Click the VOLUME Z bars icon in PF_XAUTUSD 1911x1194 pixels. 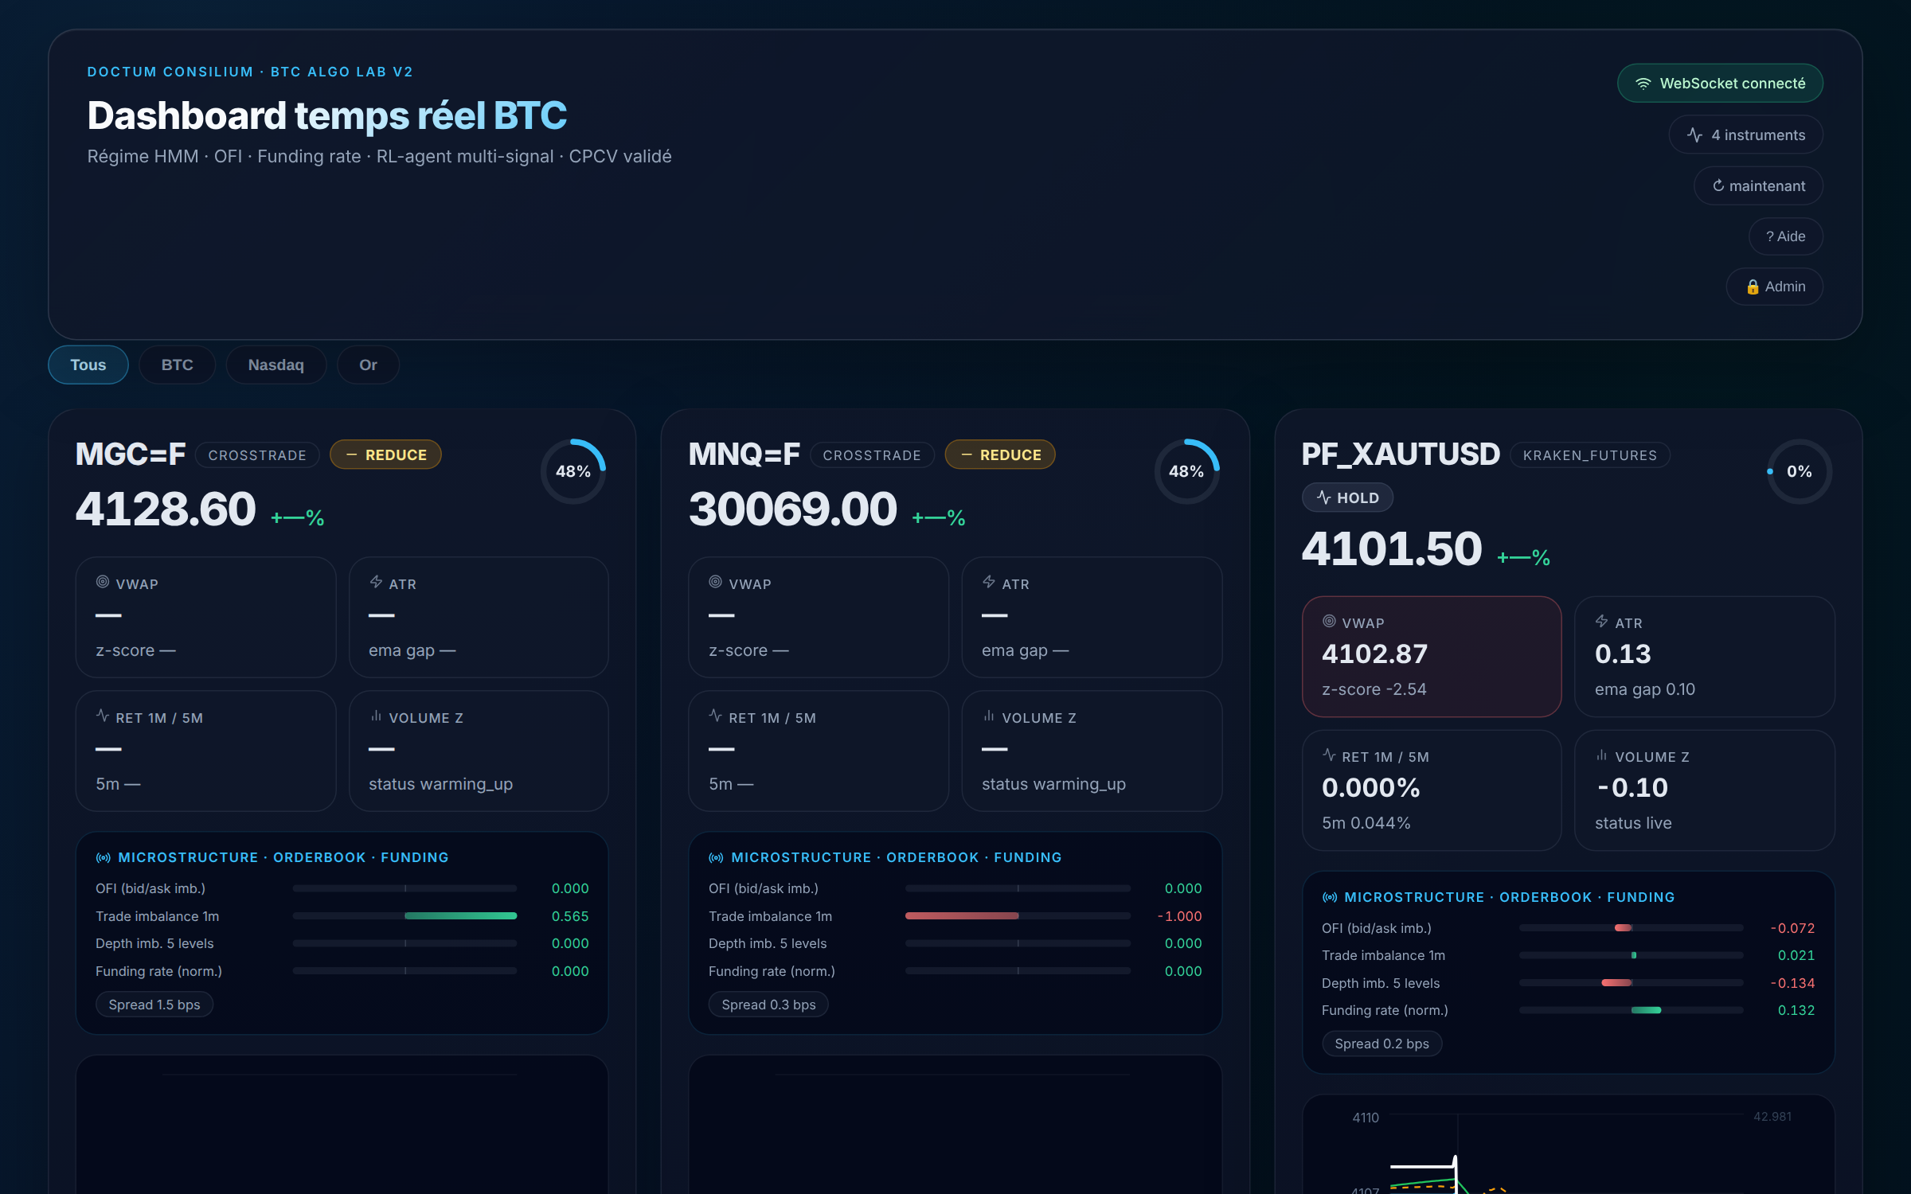(x=1602, y=755)
